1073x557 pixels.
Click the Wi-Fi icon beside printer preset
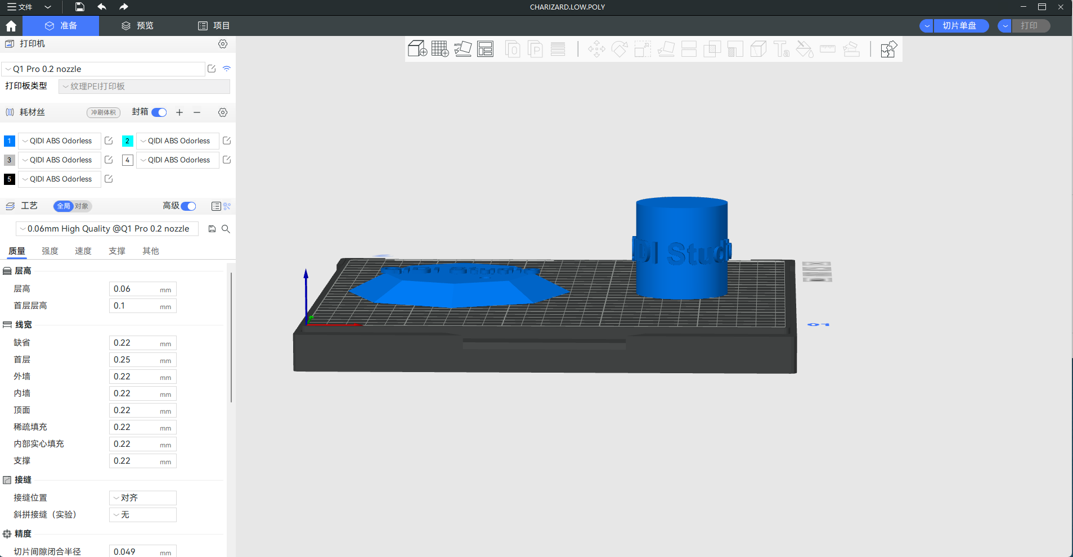point(227,69)
